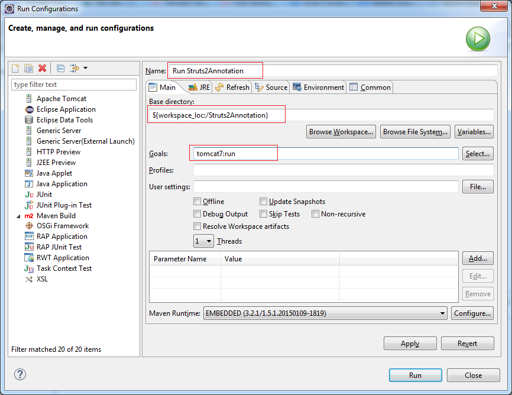Click the XSL icon

point(29,279)
